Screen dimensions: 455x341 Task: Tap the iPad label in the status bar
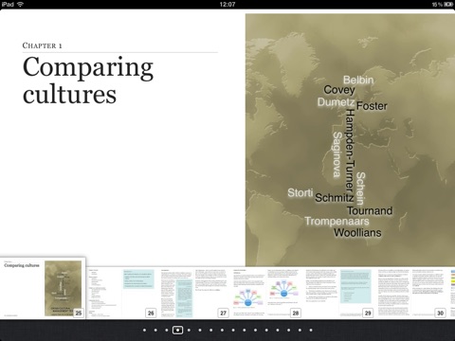pos(8,5)
